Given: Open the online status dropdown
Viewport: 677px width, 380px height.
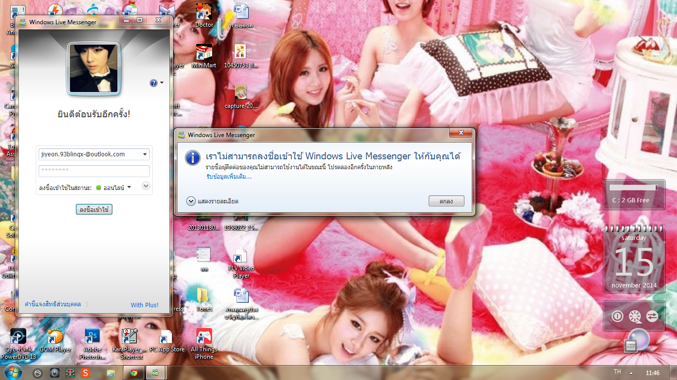Looking at the screenshot, I should tap(129, 187).
